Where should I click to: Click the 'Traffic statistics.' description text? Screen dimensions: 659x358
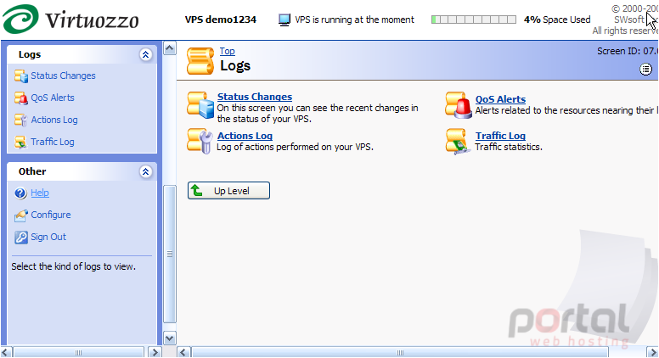509,148
